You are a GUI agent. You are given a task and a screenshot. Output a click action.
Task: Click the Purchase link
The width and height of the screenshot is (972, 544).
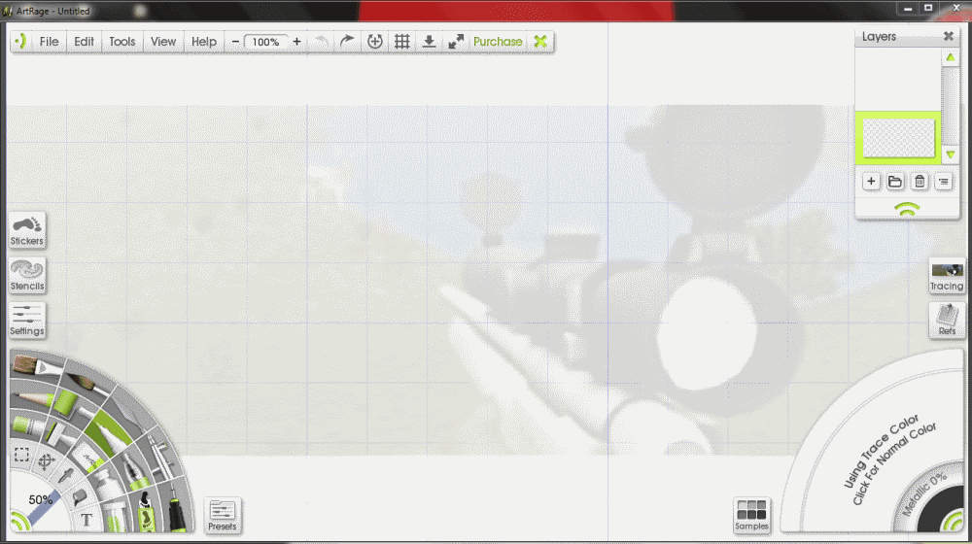pos(498,42)
